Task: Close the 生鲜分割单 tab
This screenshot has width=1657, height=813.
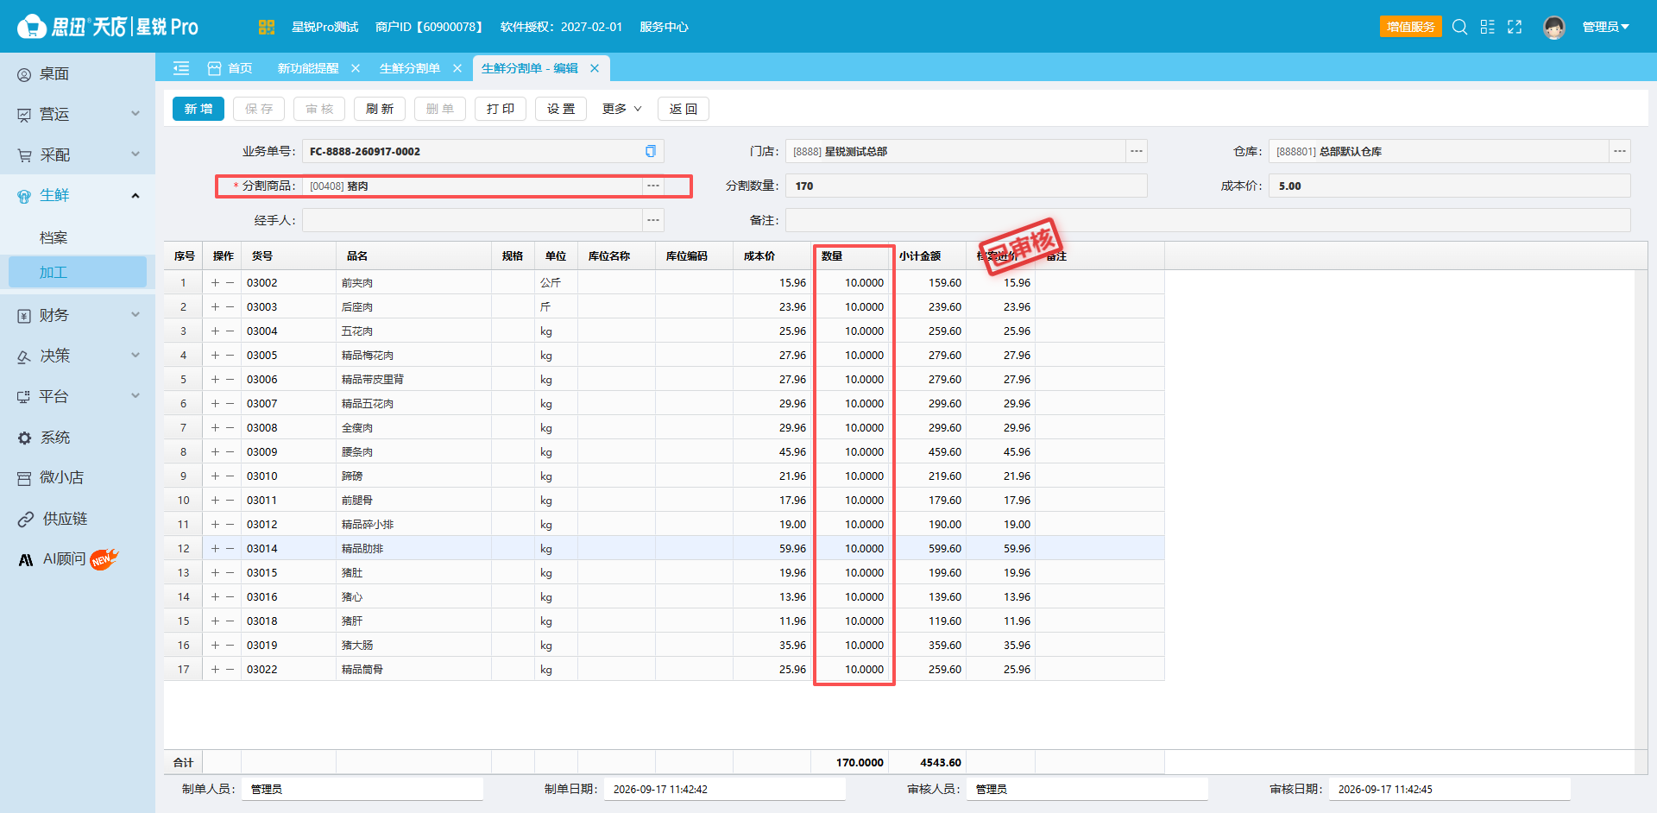Action: pos(457,68)
